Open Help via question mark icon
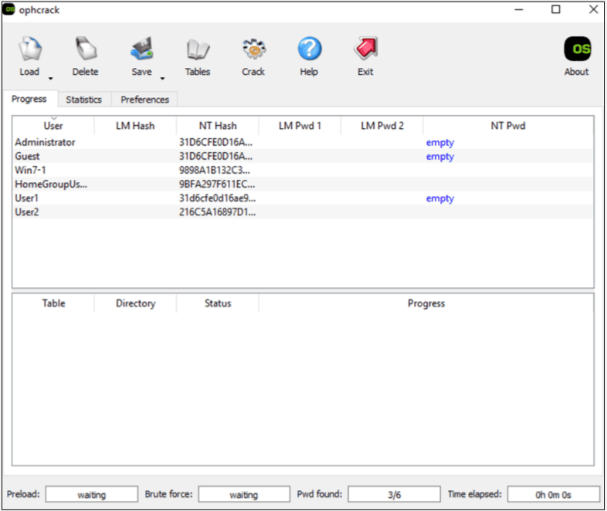Viewport: 607px width, 511px height. click(x=309, y=51)
